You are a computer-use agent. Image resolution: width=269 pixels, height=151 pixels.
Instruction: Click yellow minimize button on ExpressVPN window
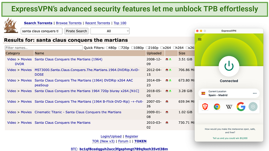[201, 31]
